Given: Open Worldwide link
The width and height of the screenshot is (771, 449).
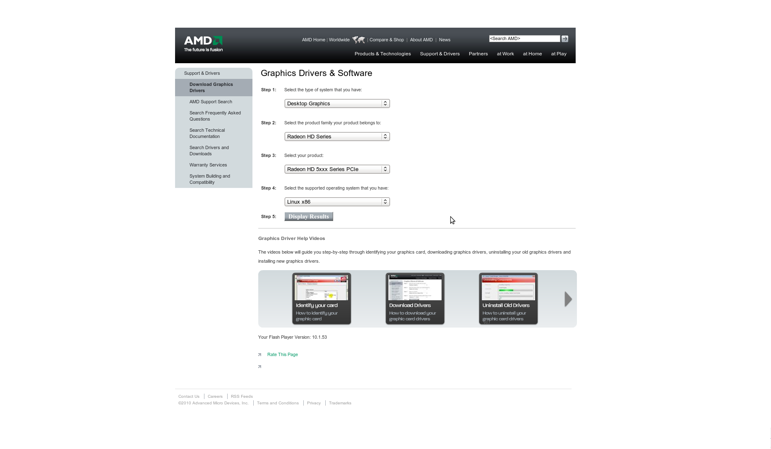Looking at the screenshot, I should pyautogui.click(x=339, y=40).
